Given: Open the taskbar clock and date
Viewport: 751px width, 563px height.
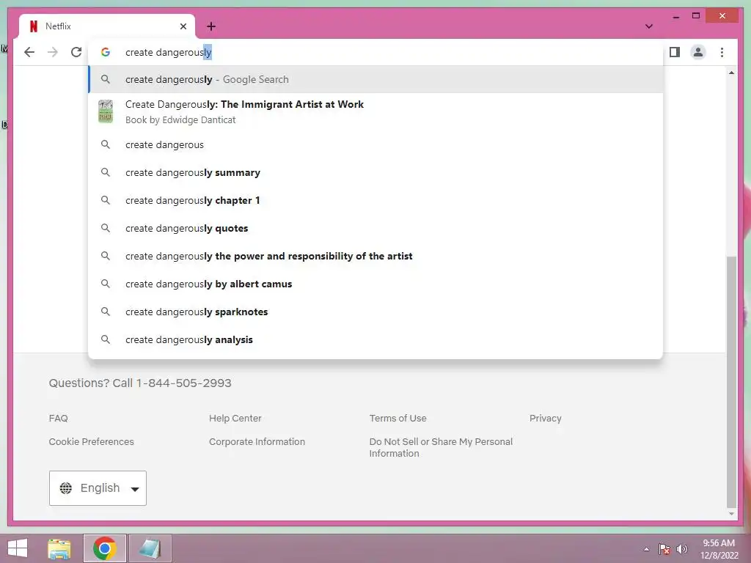Looking at the screenshot, I should (719, 549).
